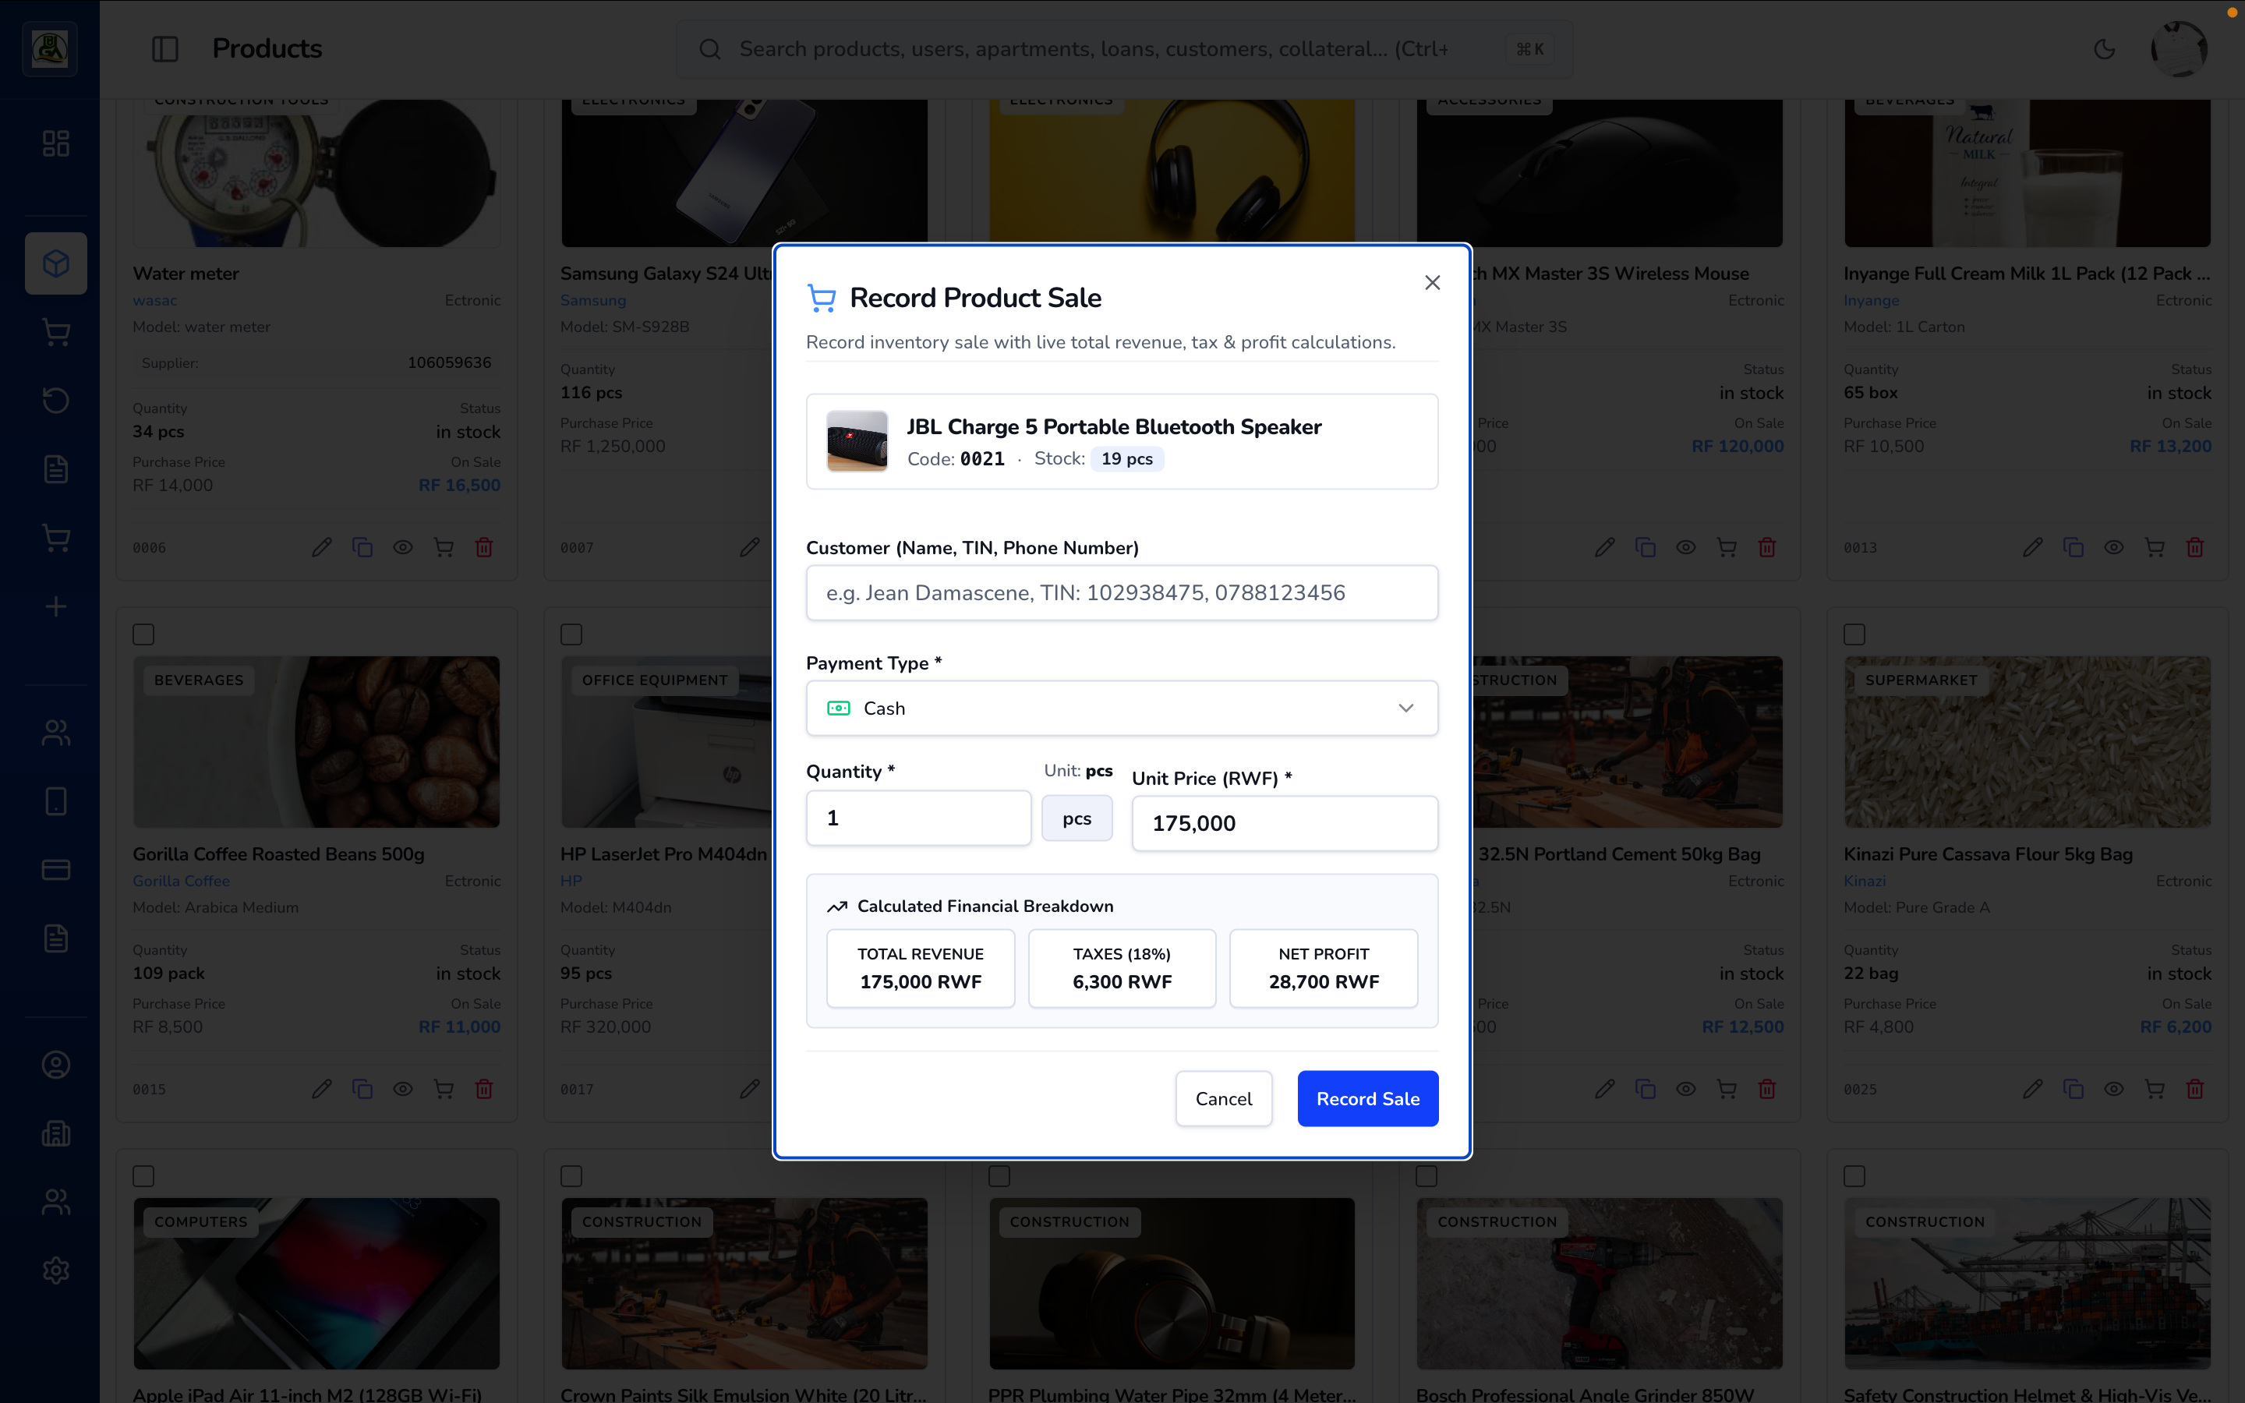This screenshot has height=1403, width=2245.
Task: Duplicate the Water meter product
Action: pos(362,547)
